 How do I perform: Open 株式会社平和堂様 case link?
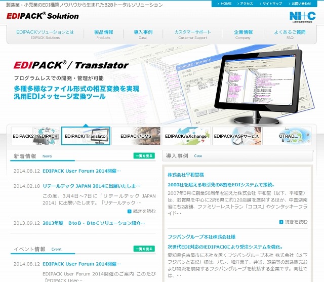[x=186, y=175]
